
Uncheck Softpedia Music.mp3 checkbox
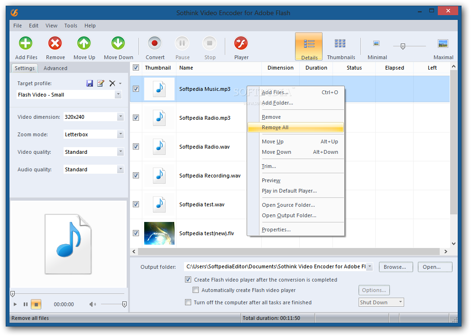coord(136,88)
